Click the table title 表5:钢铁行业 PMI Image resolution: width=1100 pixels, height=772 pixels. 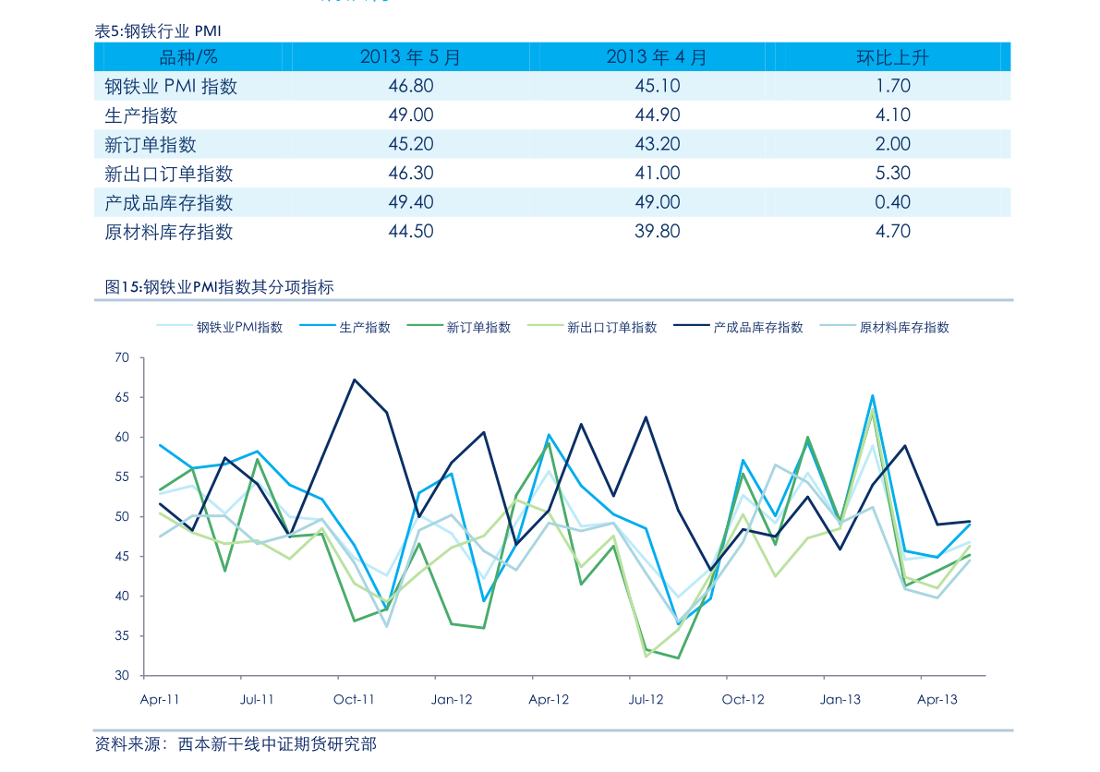click(158, 31)
